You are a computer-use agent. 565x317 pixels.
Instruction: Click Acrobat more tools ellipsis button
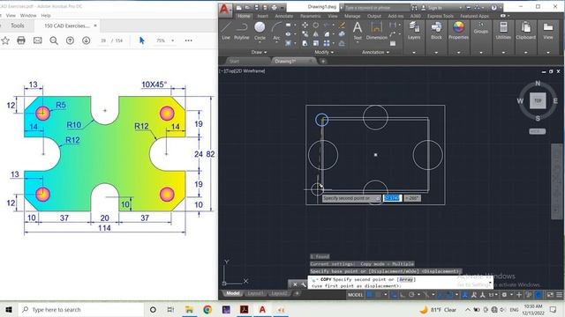pyautogui.click(x=188, y=41)
